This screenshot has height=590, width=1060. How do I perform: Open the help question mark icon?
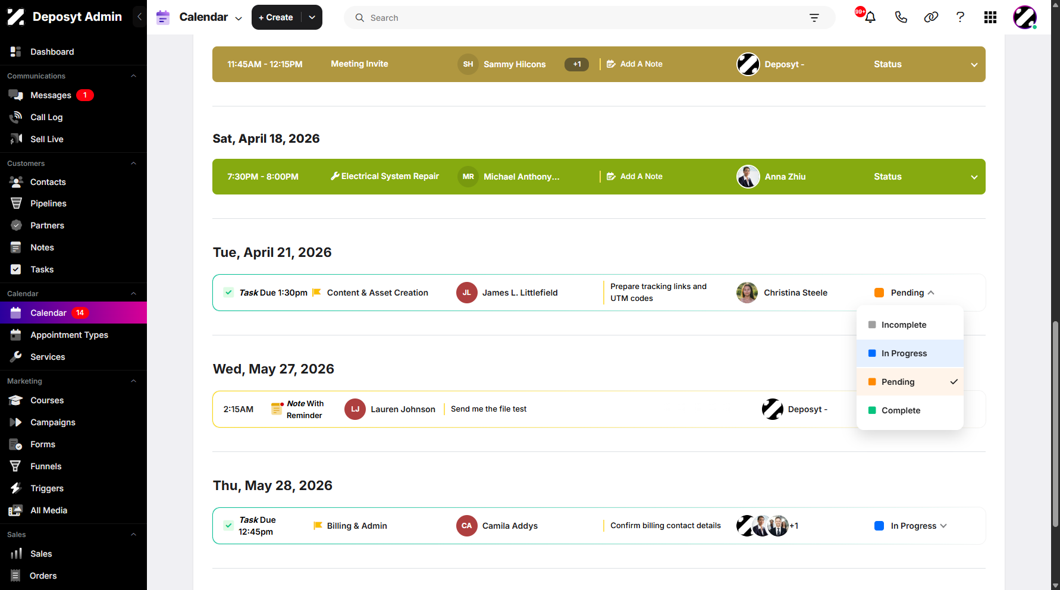click(x=960, y=17)
